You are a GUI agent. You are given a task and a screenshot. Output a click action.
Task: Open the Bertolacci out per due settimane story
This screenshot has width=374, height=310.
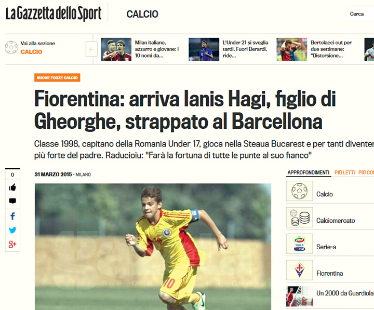[331, 49]
